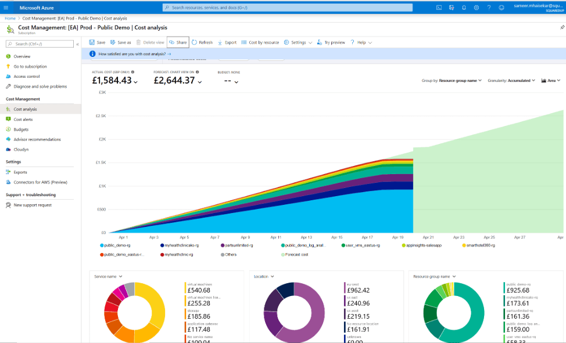Expand the Help dropdown in the toolbar
This screenshot has width=566, height=343.
[x=361, y=42]
